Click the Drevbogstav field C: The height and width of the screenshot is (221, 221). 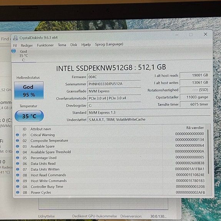114,105
